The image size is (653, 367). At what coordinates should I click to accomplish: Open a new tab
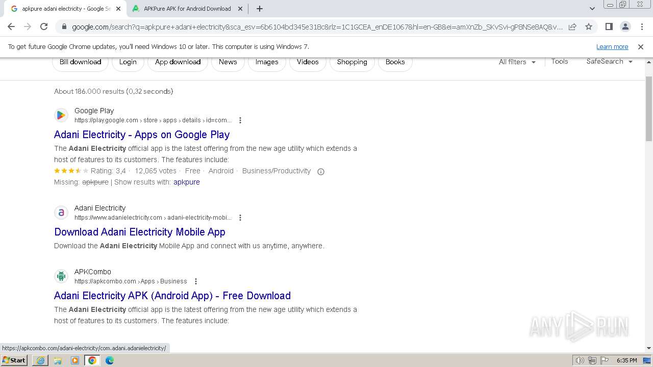pyautogui.click(x=259, y=9)
